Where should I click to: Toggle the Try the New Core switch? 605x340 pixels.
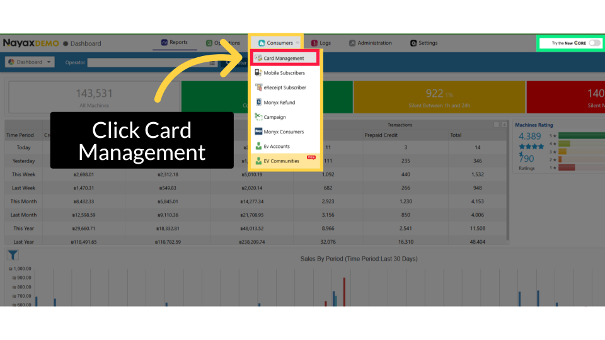pos(594,43)
